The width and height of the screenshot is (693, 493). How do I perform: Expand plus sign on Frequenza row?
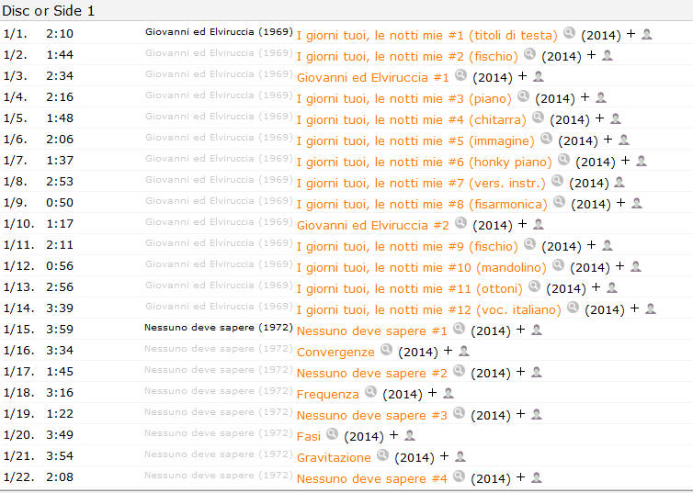(432, 393)
